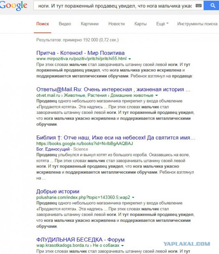Screen dimensions: 219x254
Task: Open the Добрые истории result
Action: coord(58,191)
